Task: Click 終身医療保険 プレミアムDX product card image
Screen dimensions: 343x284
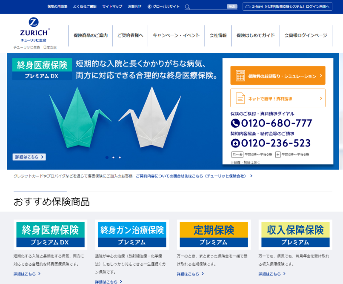Action: coord(51,235)
